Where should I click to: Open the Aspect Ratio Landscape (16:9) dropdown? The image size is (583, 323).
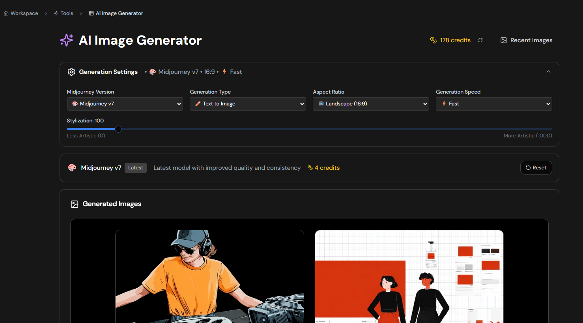point(371,104)
